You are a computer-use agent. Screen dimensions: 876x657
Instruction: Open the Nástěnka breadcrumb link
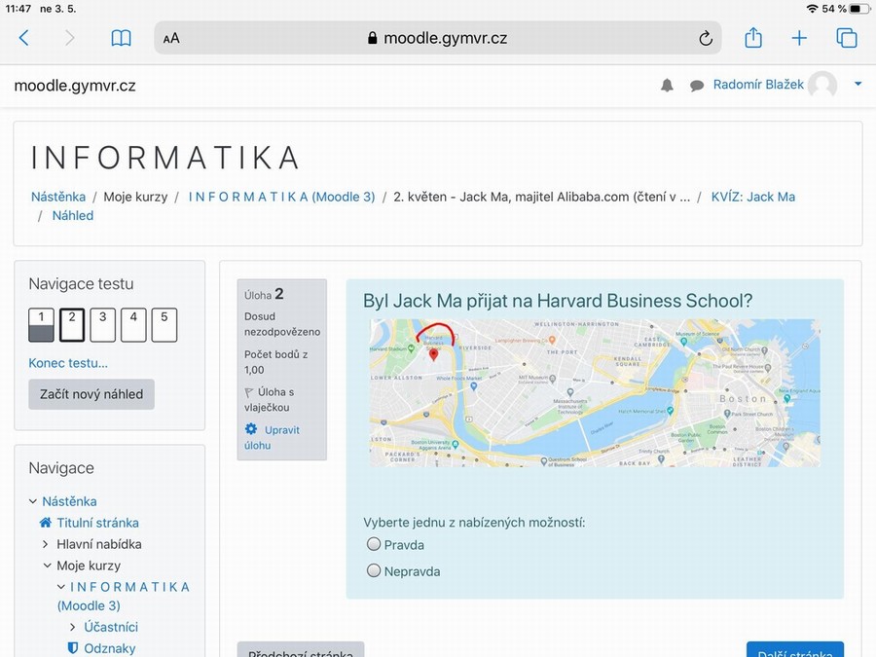point(58,197)
